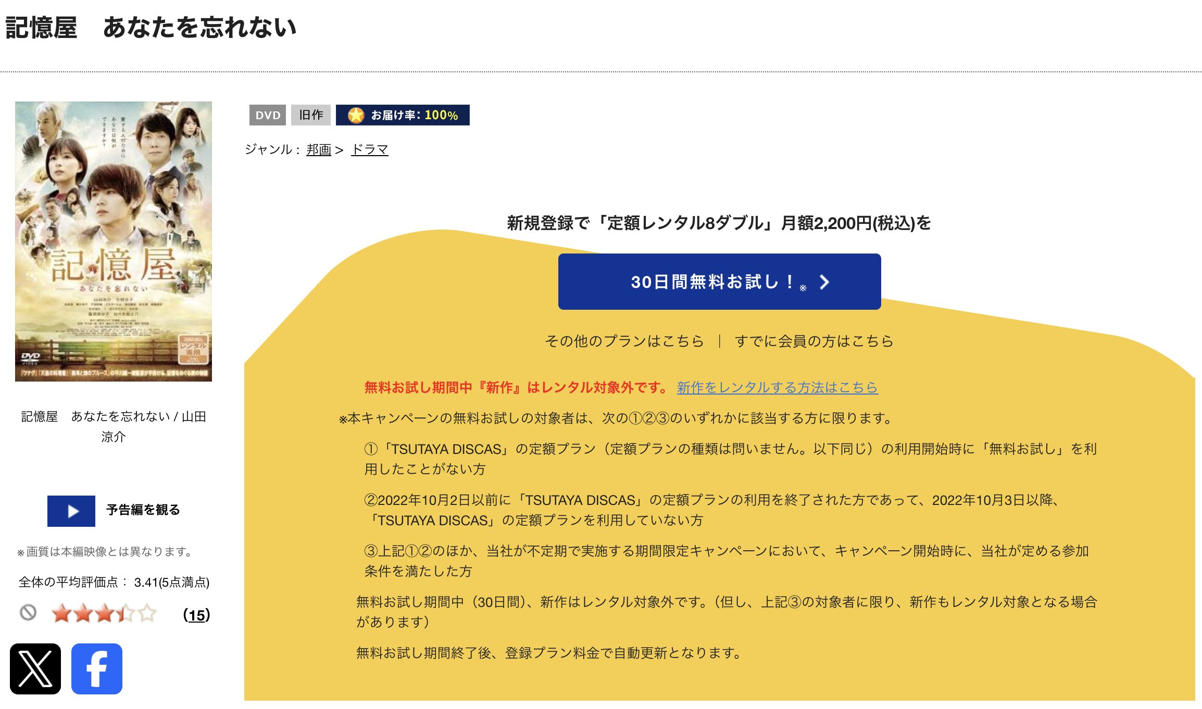1202x709 pixels.
Task: Share on X (Twitter) icon
Action: tap(35, 668)
